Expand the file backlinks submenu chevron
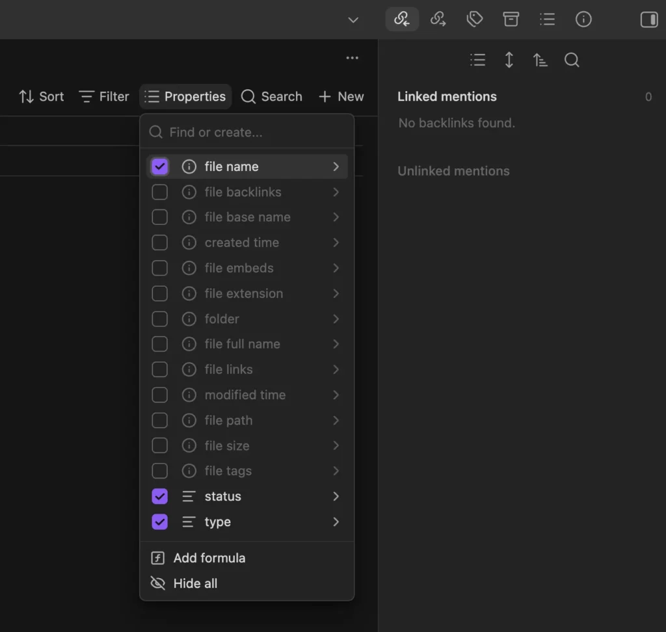This screenshot has width=666, height=632. tap(336, 192)
